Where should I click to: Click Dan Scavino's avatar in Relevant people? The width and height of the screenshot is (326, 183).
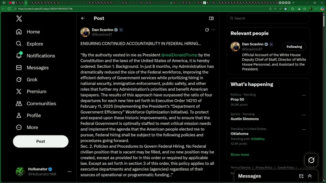click(x=235, y=47)
